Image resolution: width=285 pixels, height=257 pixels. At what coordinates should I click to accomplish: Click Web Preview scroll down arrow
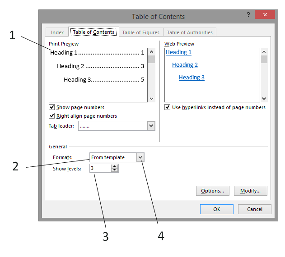[x=264, y=99]
